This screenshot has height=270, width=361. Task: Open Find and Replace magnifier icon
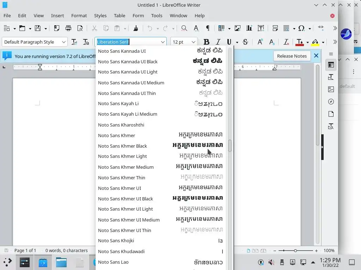click(184, 28)
